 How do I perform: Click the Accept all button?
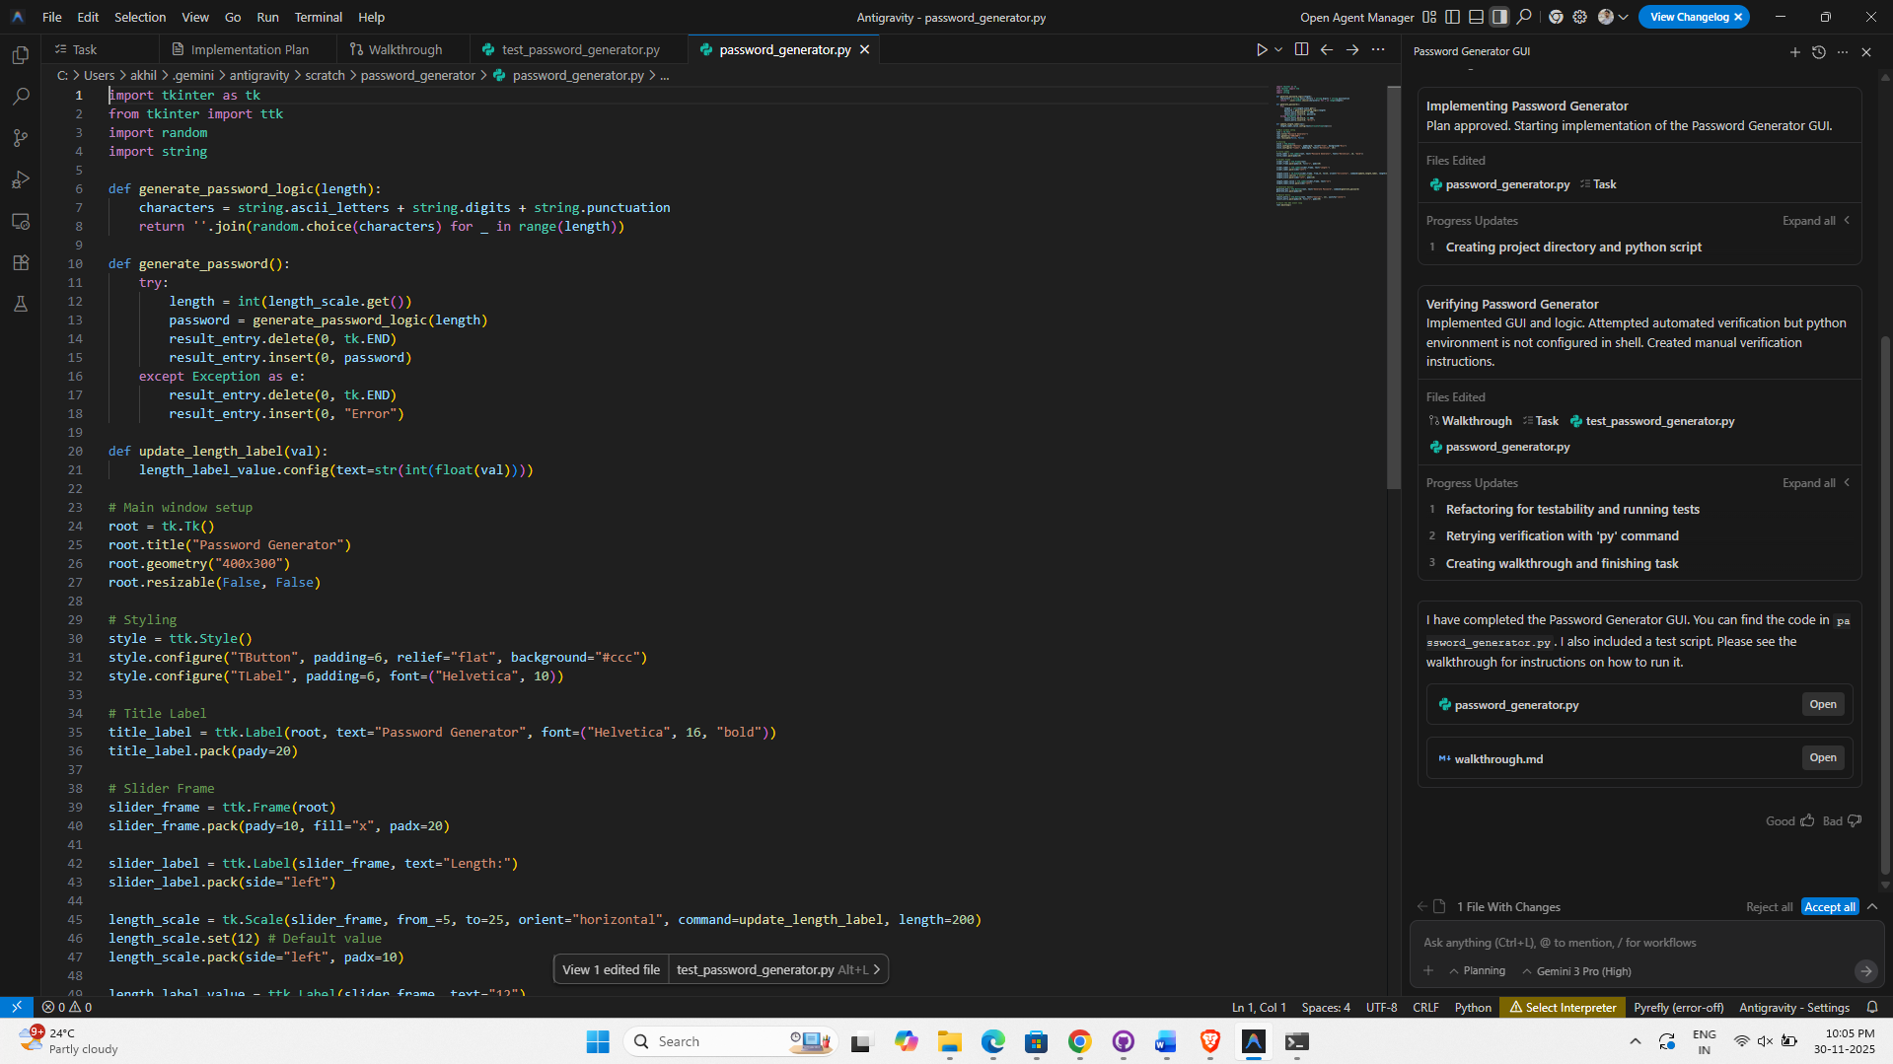1829,907
